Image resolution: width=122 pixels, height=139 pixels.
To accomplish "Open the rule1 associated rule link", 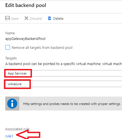I will (x=9, y=136).
